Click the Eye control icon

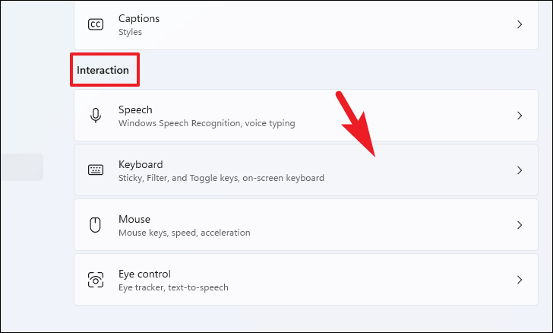click(x=96, y=280)
